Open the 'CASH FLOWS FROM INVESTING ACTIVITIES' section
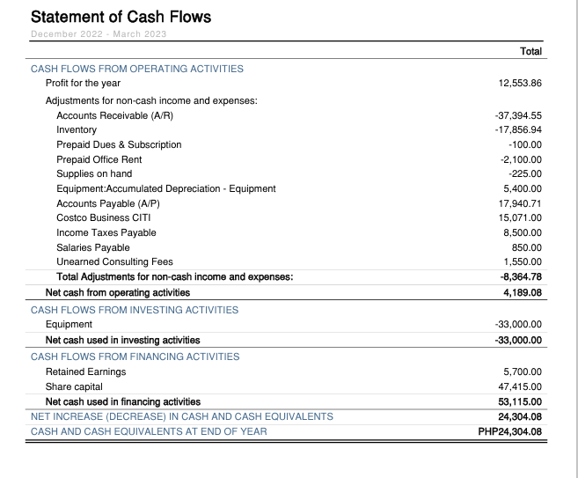The height and width of the screenshot is (478, 578). (135, 310)
